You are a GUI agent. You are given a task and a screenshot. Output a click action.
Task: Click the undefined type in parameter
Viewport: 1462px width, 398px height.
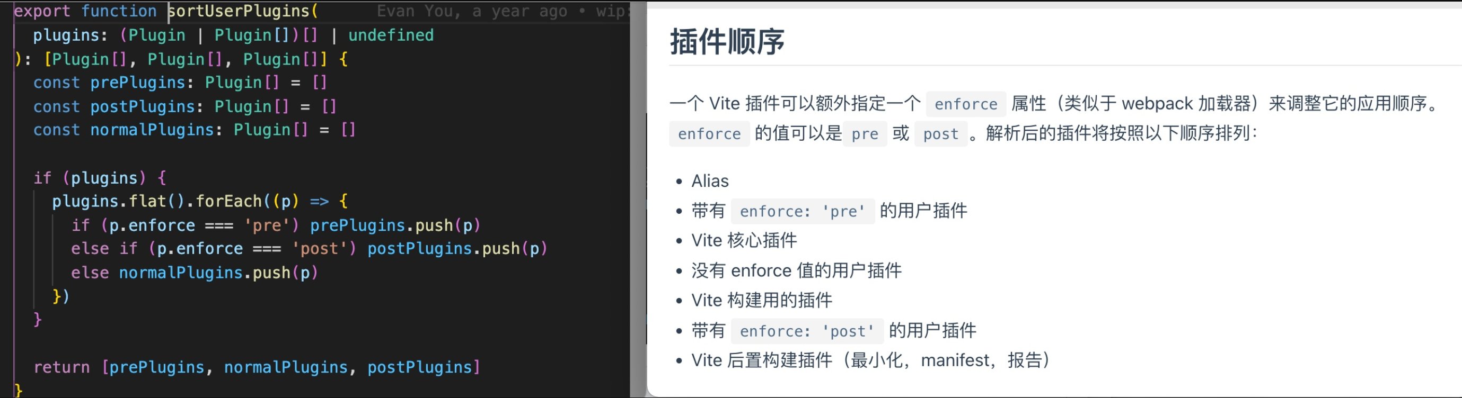tap(391, 35)
